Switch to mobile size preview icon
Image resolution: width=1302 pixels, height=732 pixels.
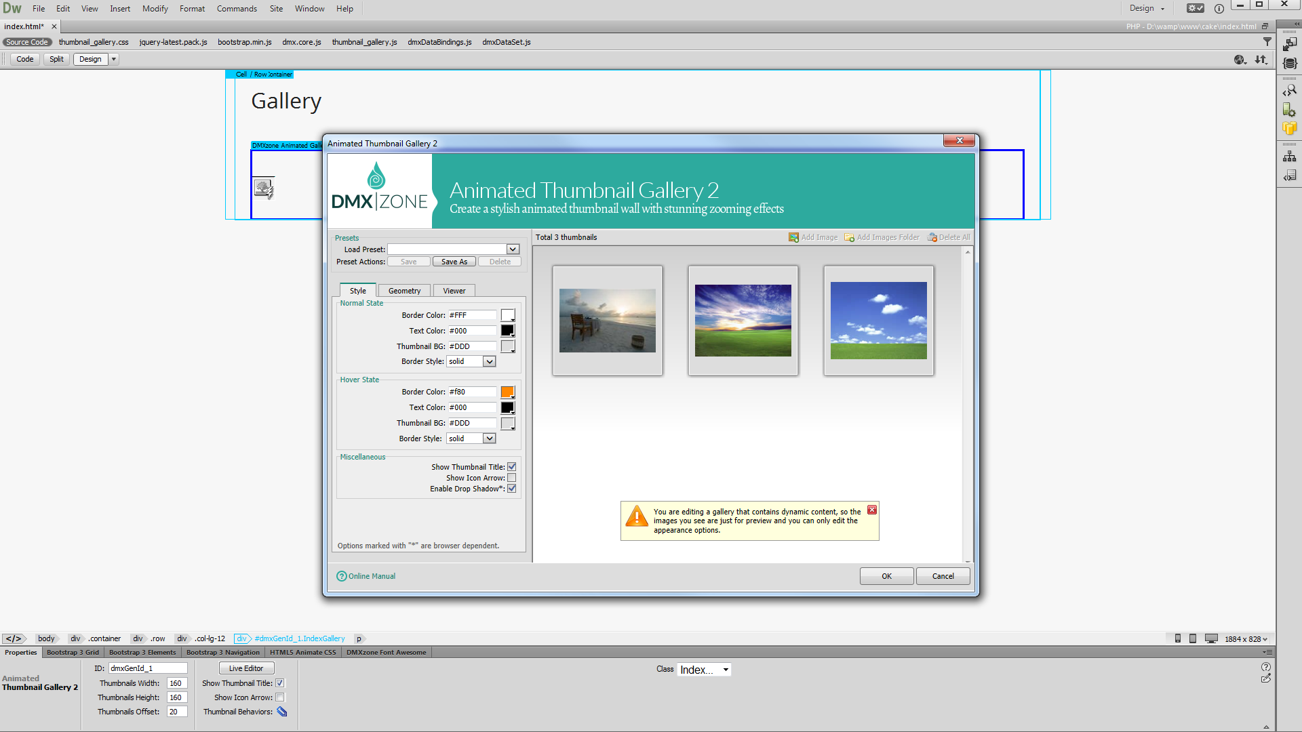[x=1178, y=638]
